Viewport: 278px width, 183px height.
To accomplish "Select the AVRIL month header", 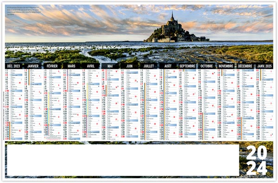I will tap(91, 66).
